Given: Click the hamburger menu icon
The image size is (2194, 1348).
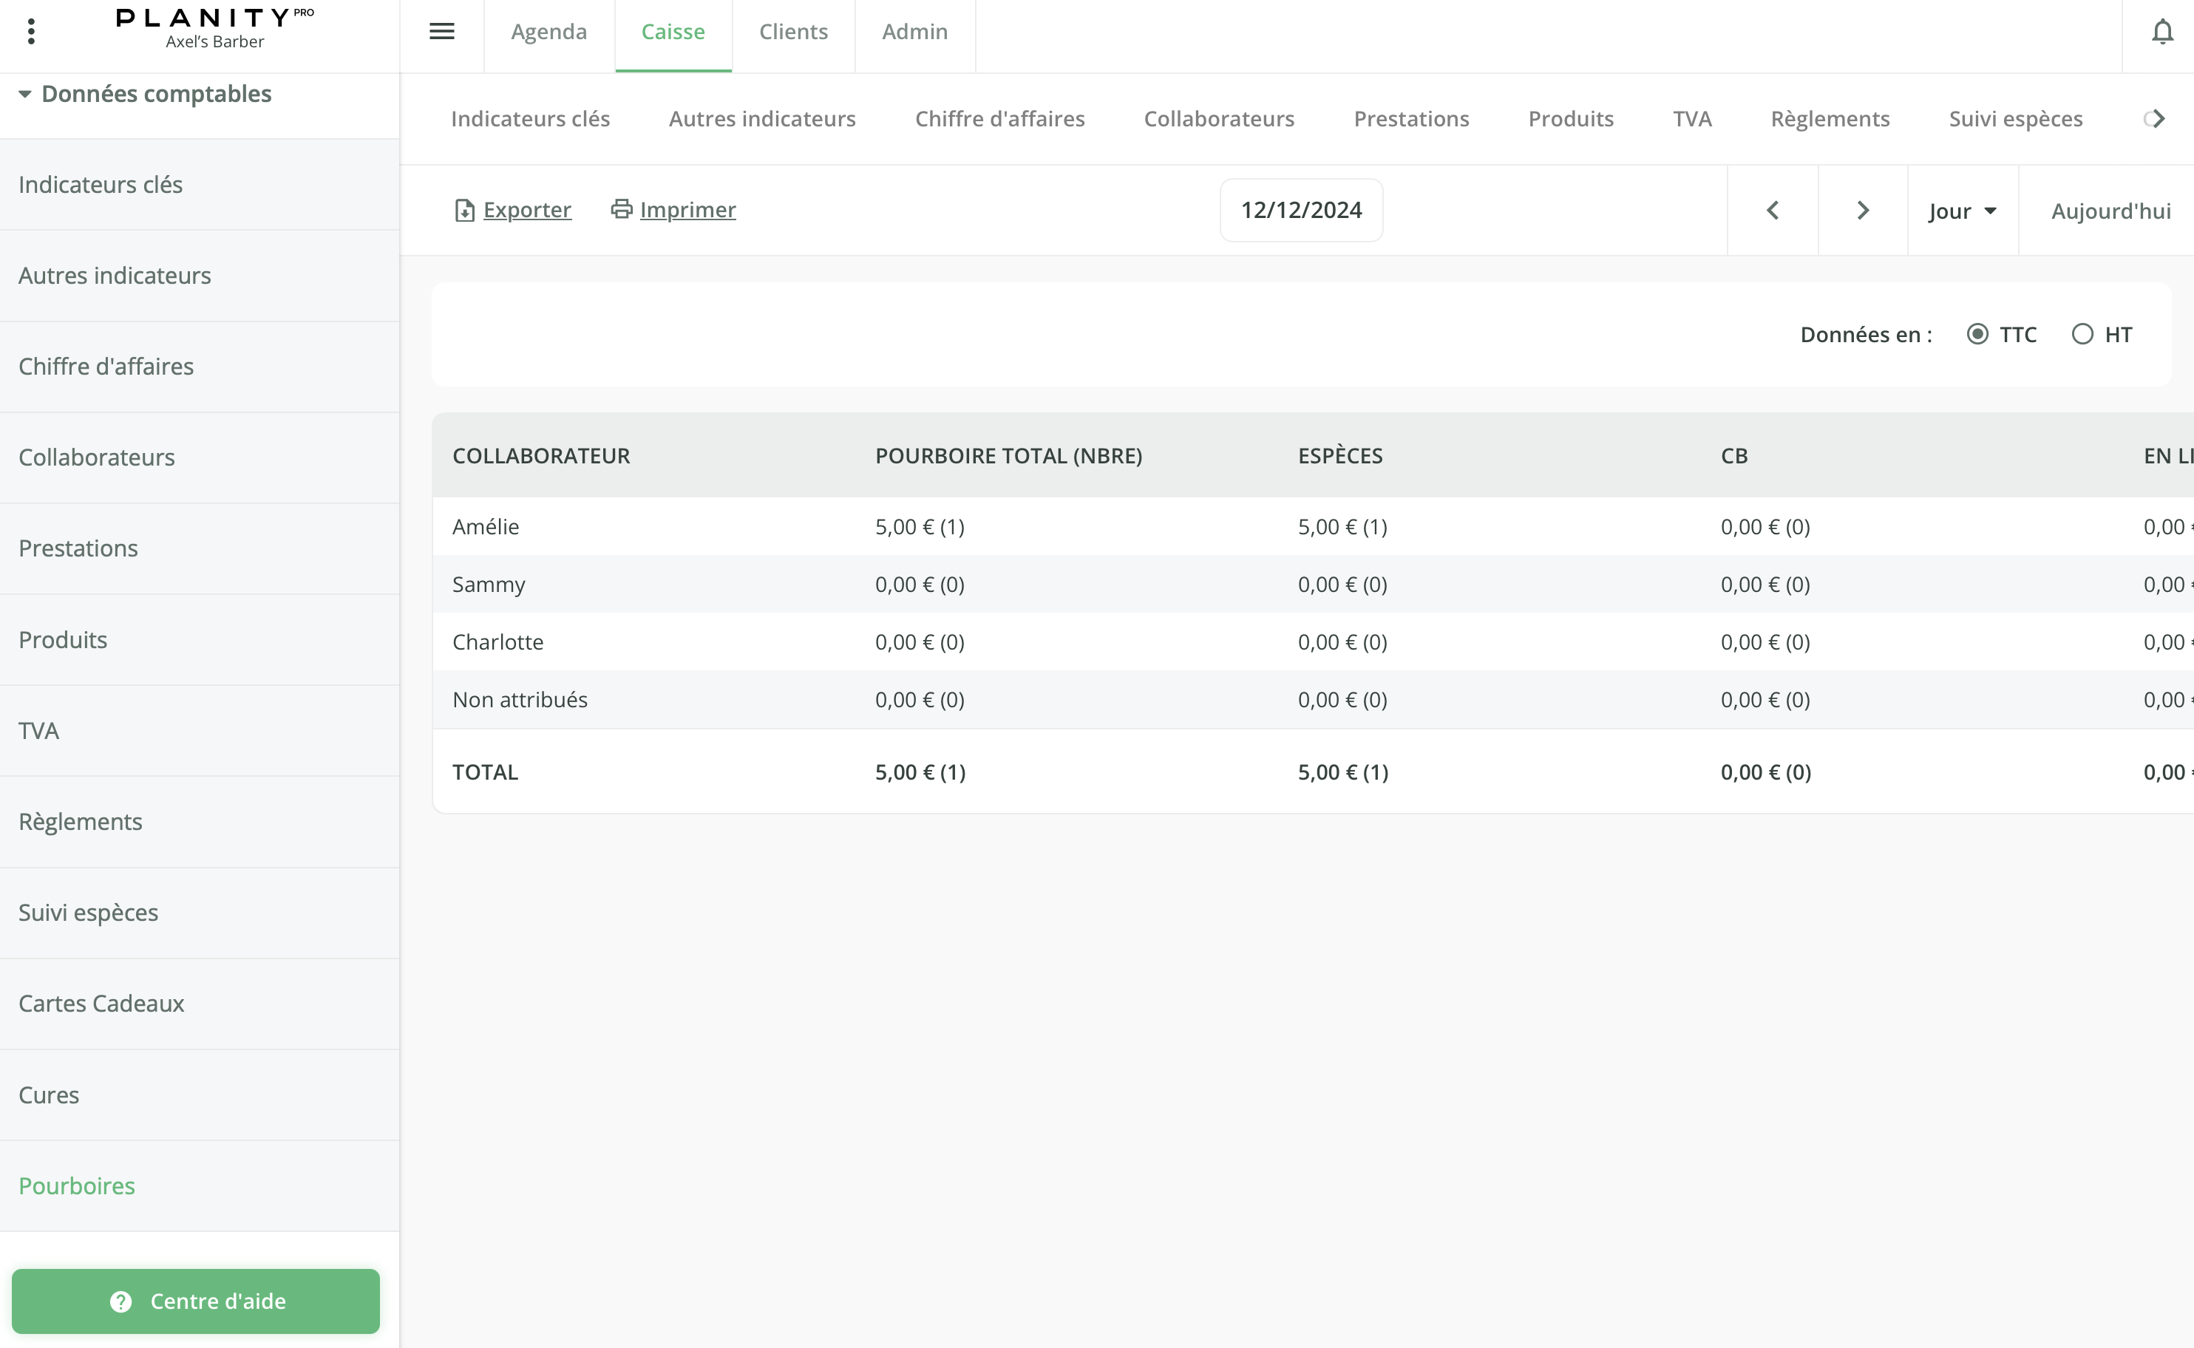Looking at the screenshot, I should coord(441,32).
